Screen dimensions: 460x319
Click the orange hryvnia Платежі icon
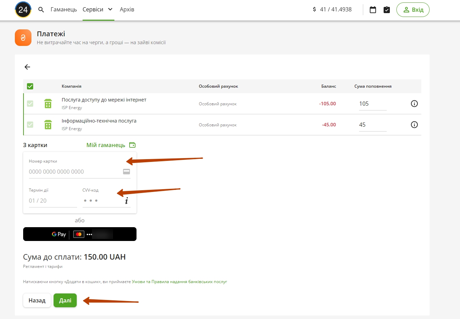[x=23, y=38]
